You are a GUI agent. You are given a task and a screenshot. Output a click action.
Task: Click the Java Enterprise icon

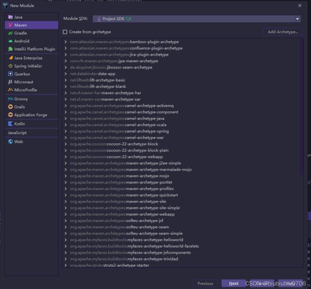click(11, 58)
